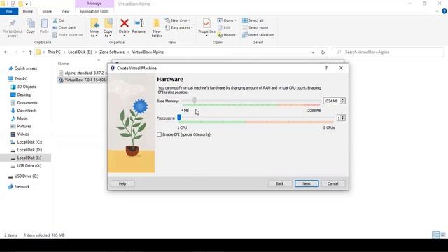The image size is (448, 252).
Task: Open the New item dropdown
Action: 178,20
